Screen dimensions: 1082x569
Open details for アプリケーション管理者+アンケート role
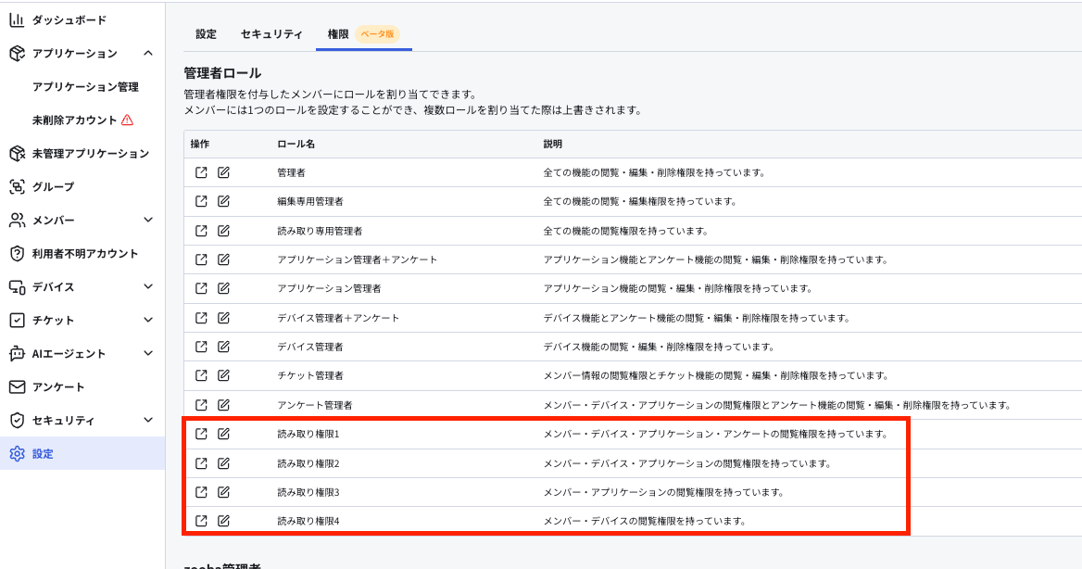(x=201, y=259)
